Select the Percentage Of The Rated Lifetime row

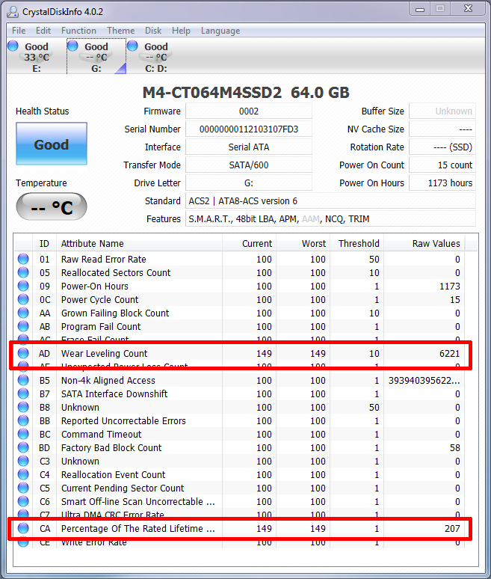pyautogui.click(x=240, y=528)
